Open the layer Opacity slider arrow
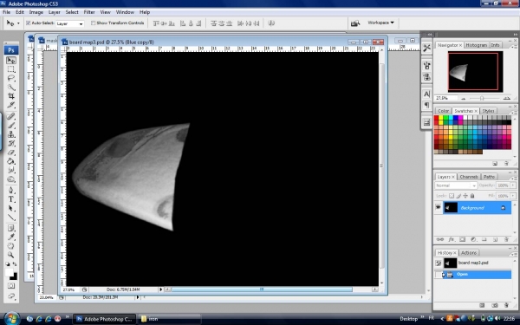 pyautogui.click(x=513, y=185)
